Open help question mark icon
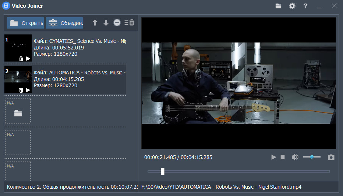 tap(305, 6)
